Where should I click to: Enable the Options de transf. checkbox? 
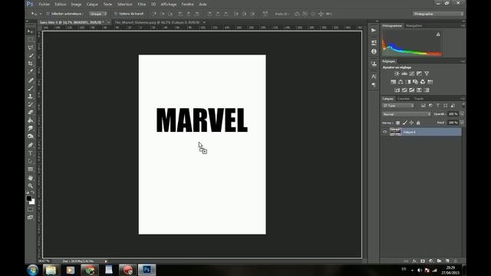pos(116,14)
